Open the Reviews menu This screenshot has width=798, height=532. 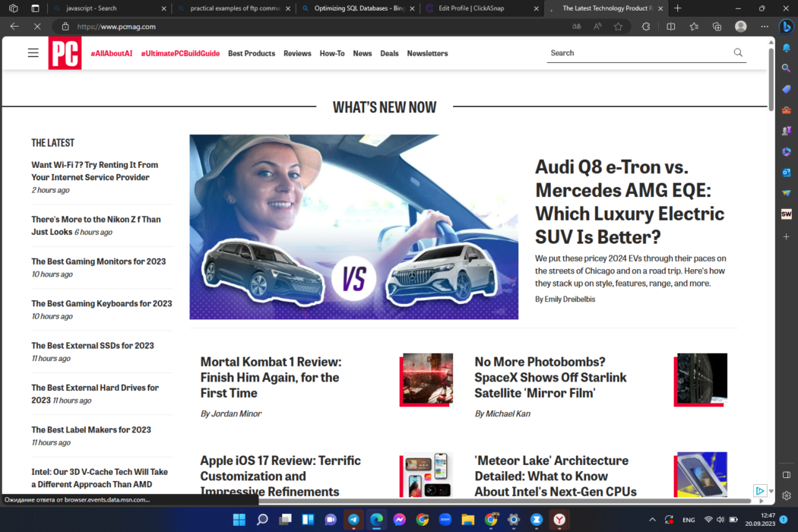coord(297,53)
